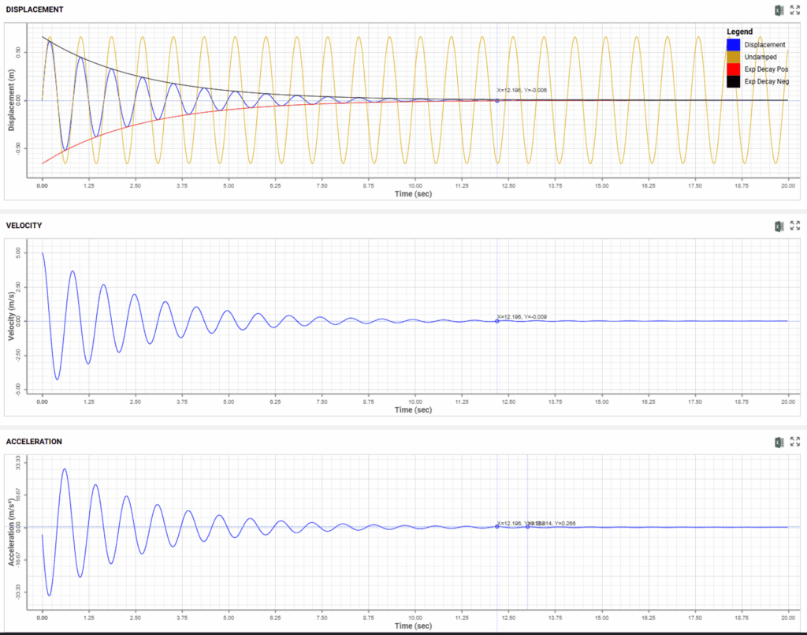Select the red Exp Decay Pos swatch
This screenshot has width=807, height=635.
click(732, 69)
